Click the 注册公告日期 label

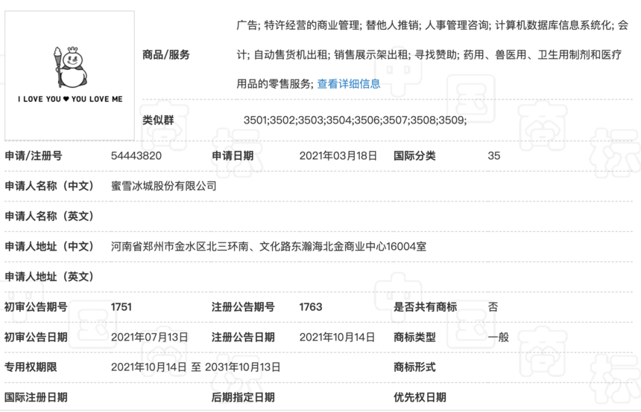tap(243, 337)
